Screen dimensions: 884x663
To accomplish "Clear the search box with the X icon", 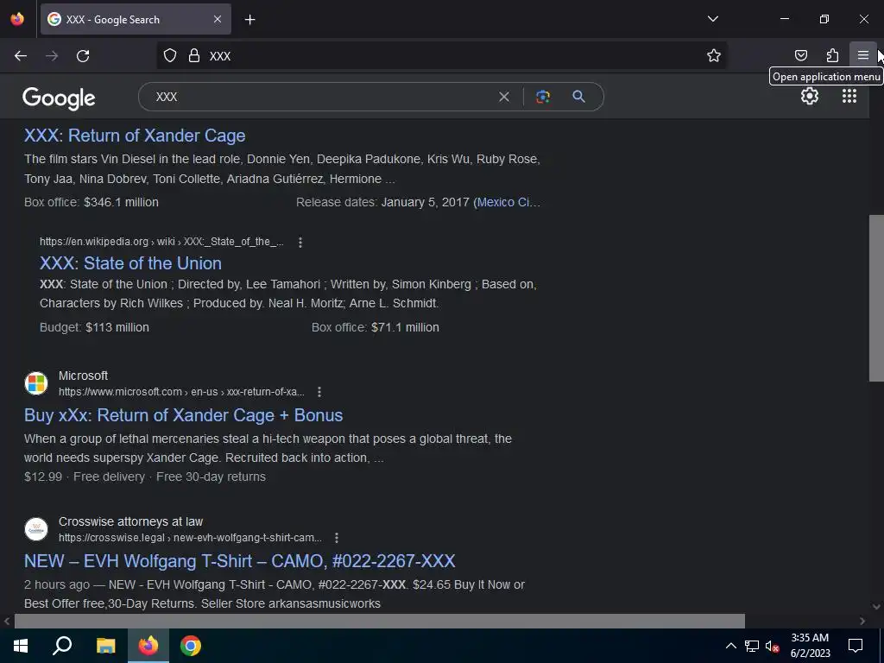I will (x=504, y=97).
